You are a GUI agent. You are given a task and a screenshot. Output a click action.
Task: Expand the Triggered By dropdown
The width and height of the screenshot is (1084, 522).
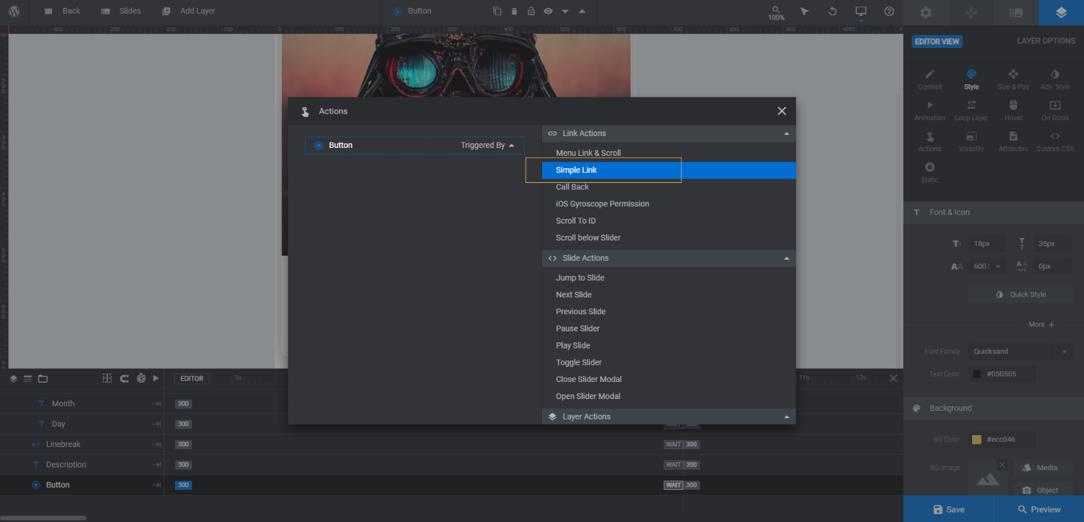point(487,145)
